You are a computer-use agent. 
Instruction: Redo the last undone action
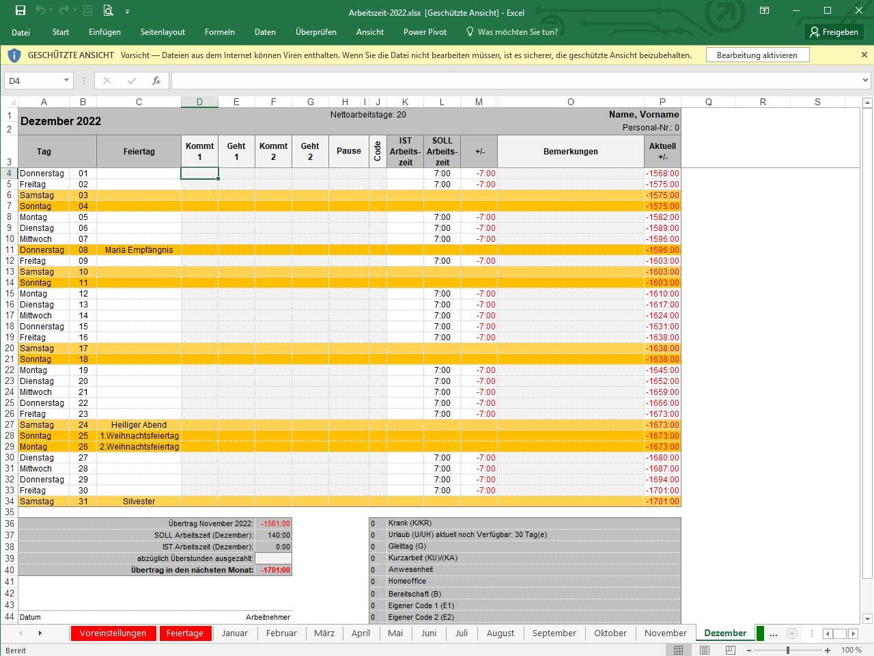(64, 11)
